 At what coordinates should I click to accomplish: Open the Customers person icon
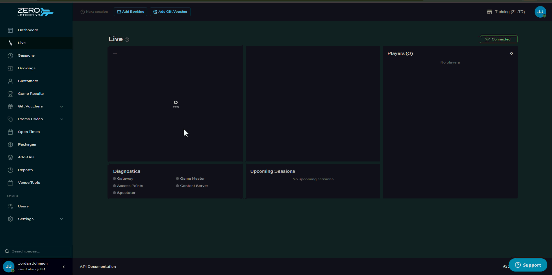click(10, 81)
